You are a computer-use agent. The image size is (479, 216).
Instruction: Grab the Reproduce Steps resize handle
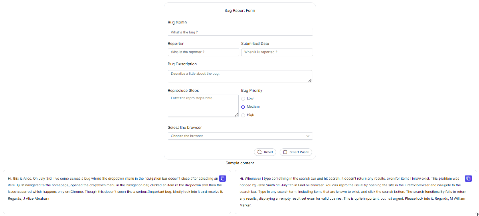point(236,115)
